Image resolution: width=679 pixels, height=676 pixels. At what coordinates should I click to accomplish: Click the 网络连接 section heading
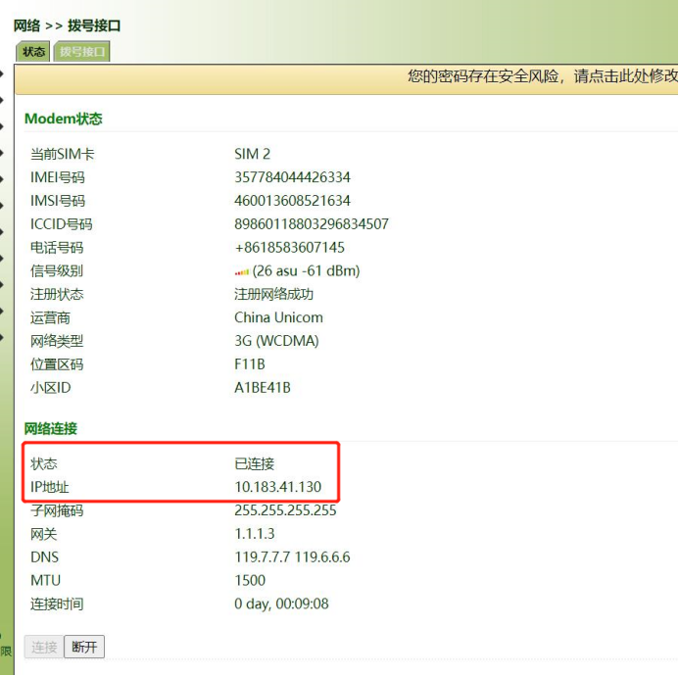[51, 428]
